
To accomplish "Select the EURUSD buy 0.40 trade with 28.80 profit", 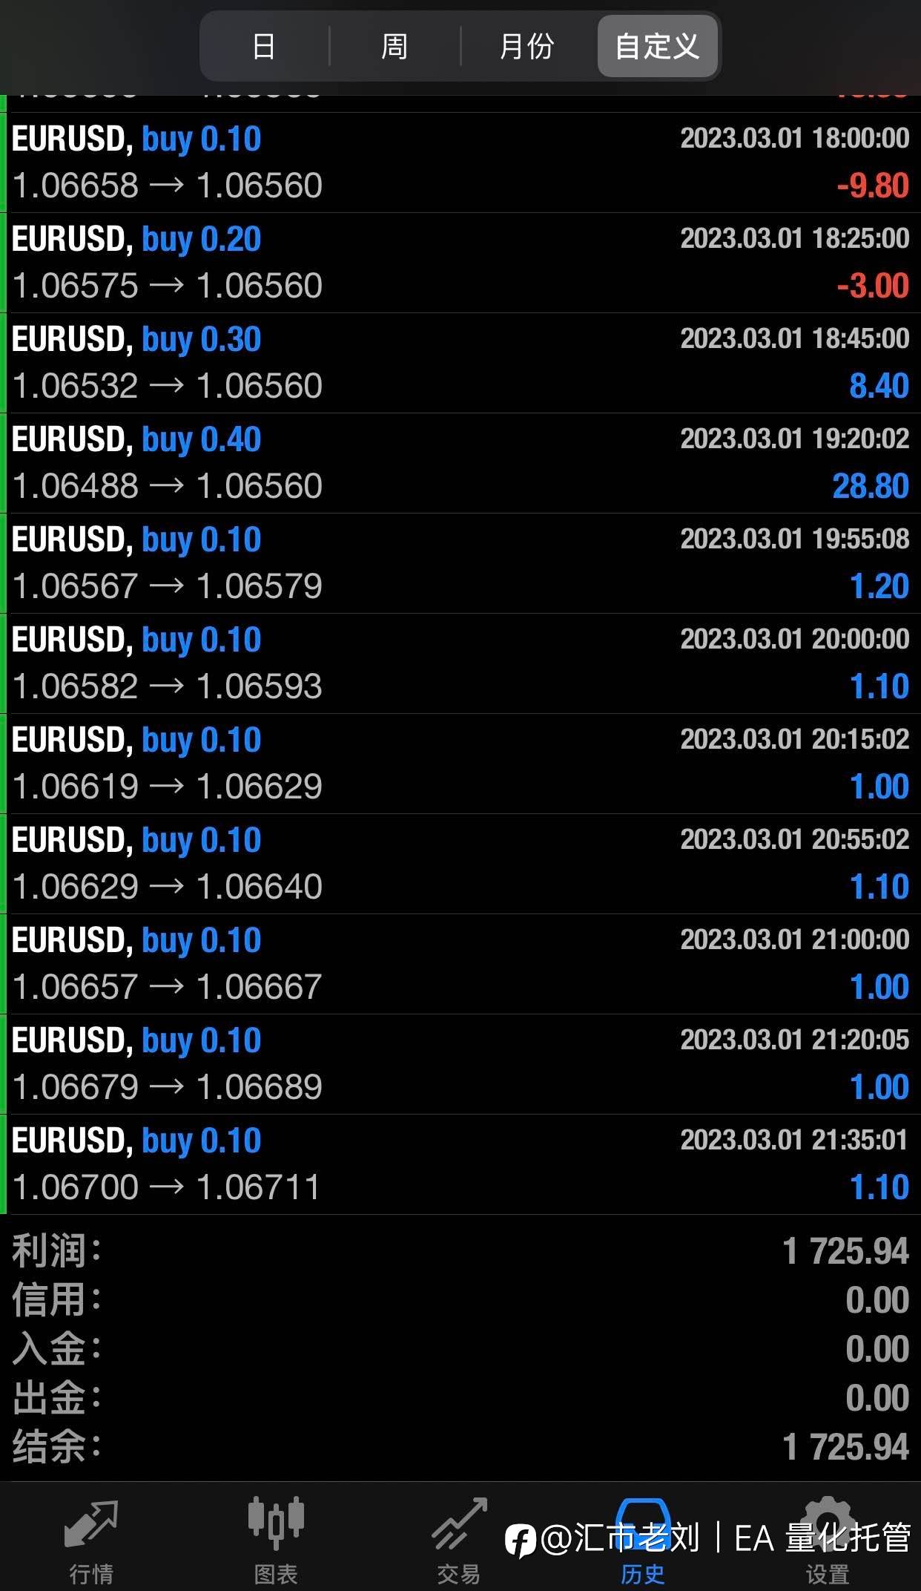I will tap(460, 463).
